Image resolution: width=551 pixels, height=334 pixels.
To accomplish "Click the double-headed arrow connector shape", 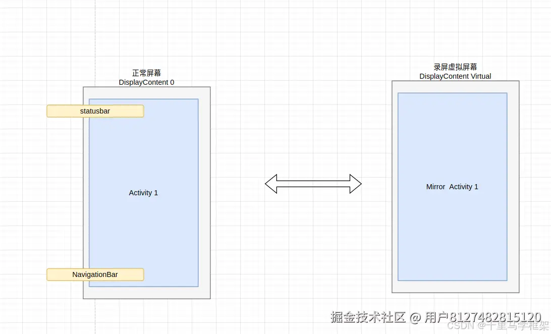I will 313,184.
